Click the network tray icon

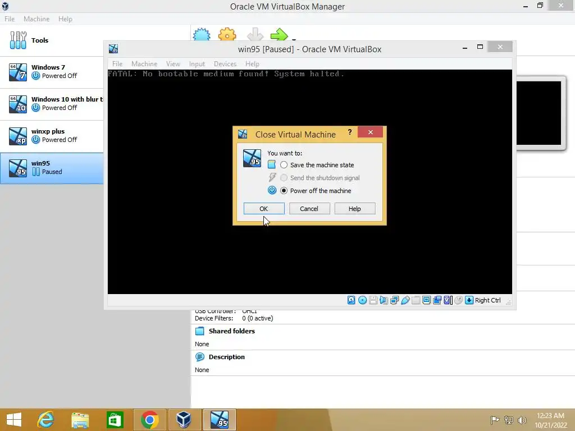tap(509, 420)
